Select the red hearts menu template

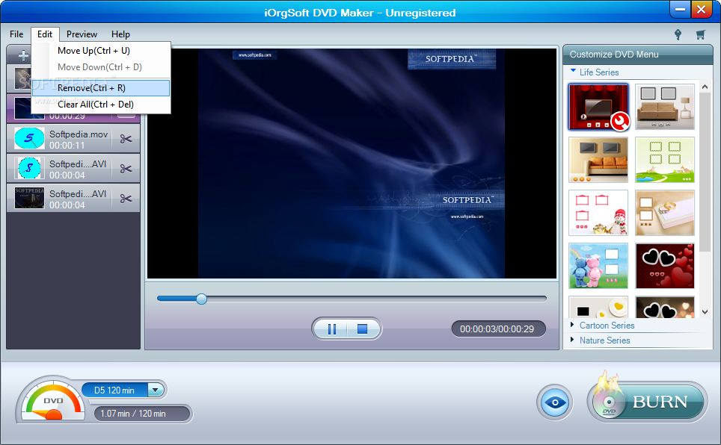(665, 266)
